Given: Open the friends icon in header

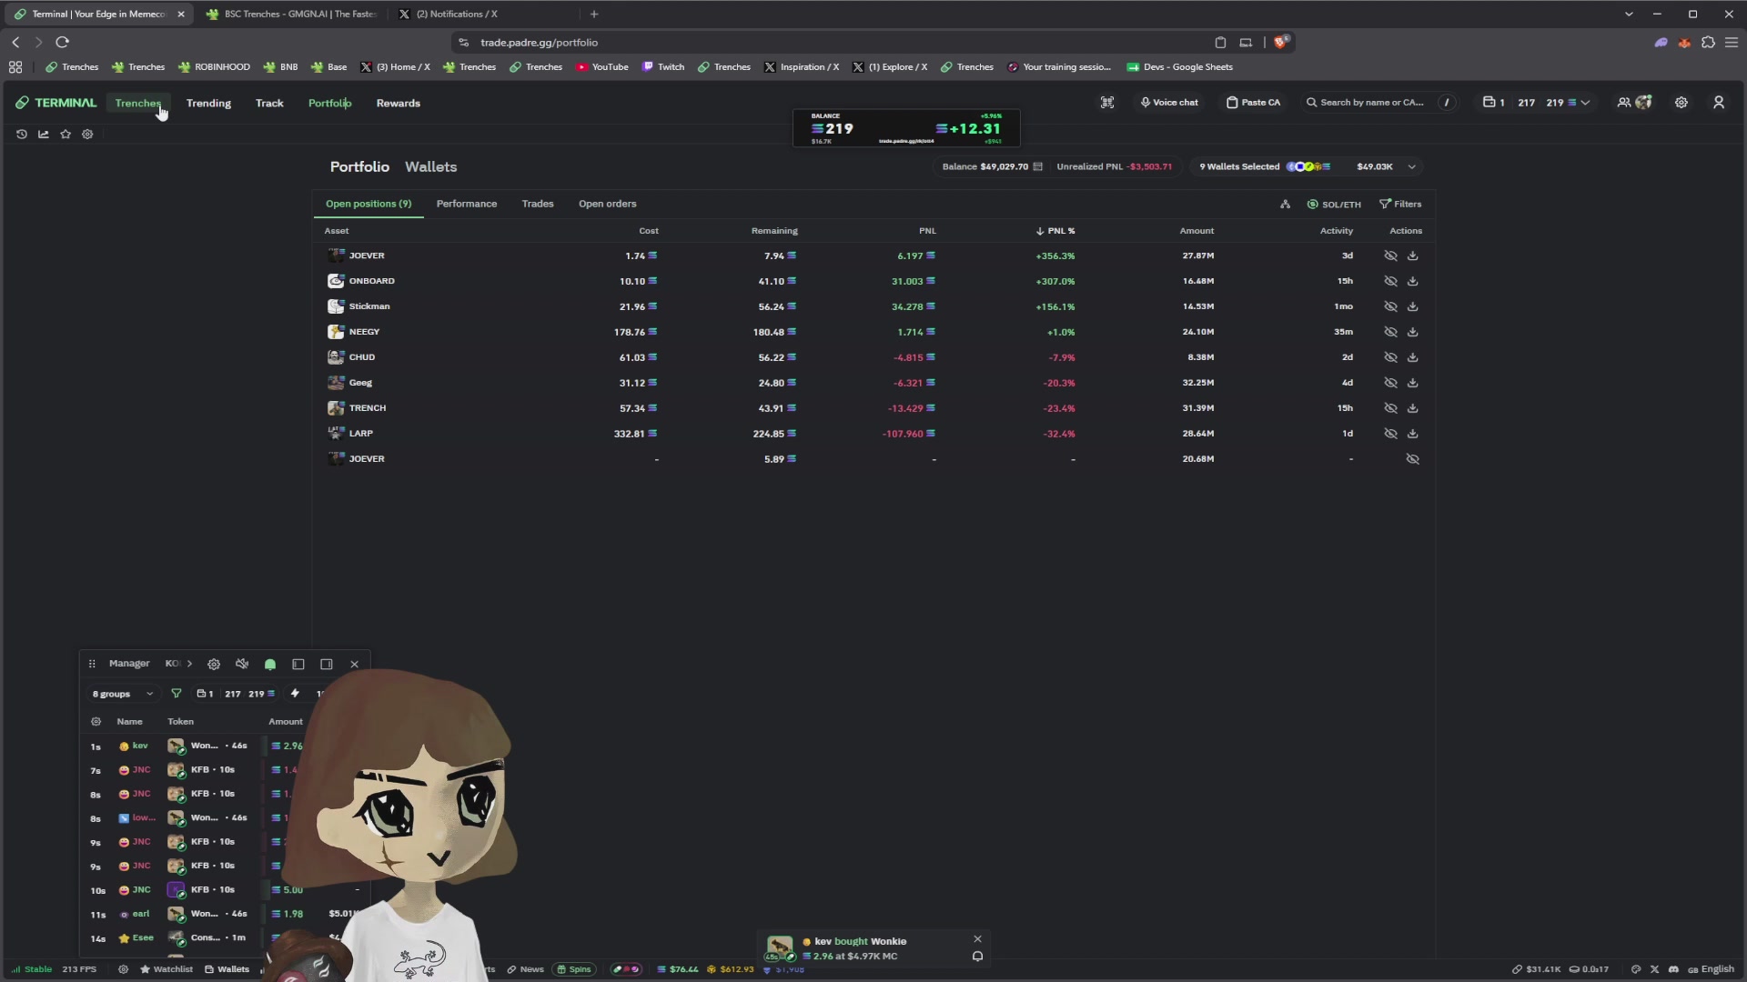Looking at the screenshot, I should (1623, 103).
